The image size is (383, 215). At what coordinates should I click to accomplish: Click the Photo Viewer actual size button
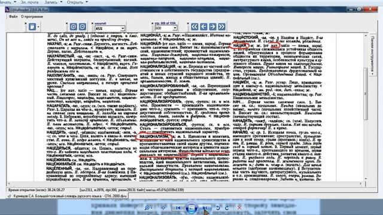click(163, 208)
